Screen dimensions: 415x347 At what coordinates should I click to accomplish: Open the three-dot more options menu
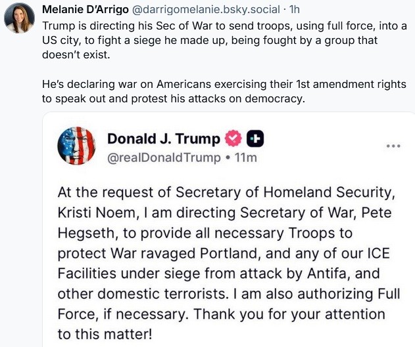click(x=393, y=146)
